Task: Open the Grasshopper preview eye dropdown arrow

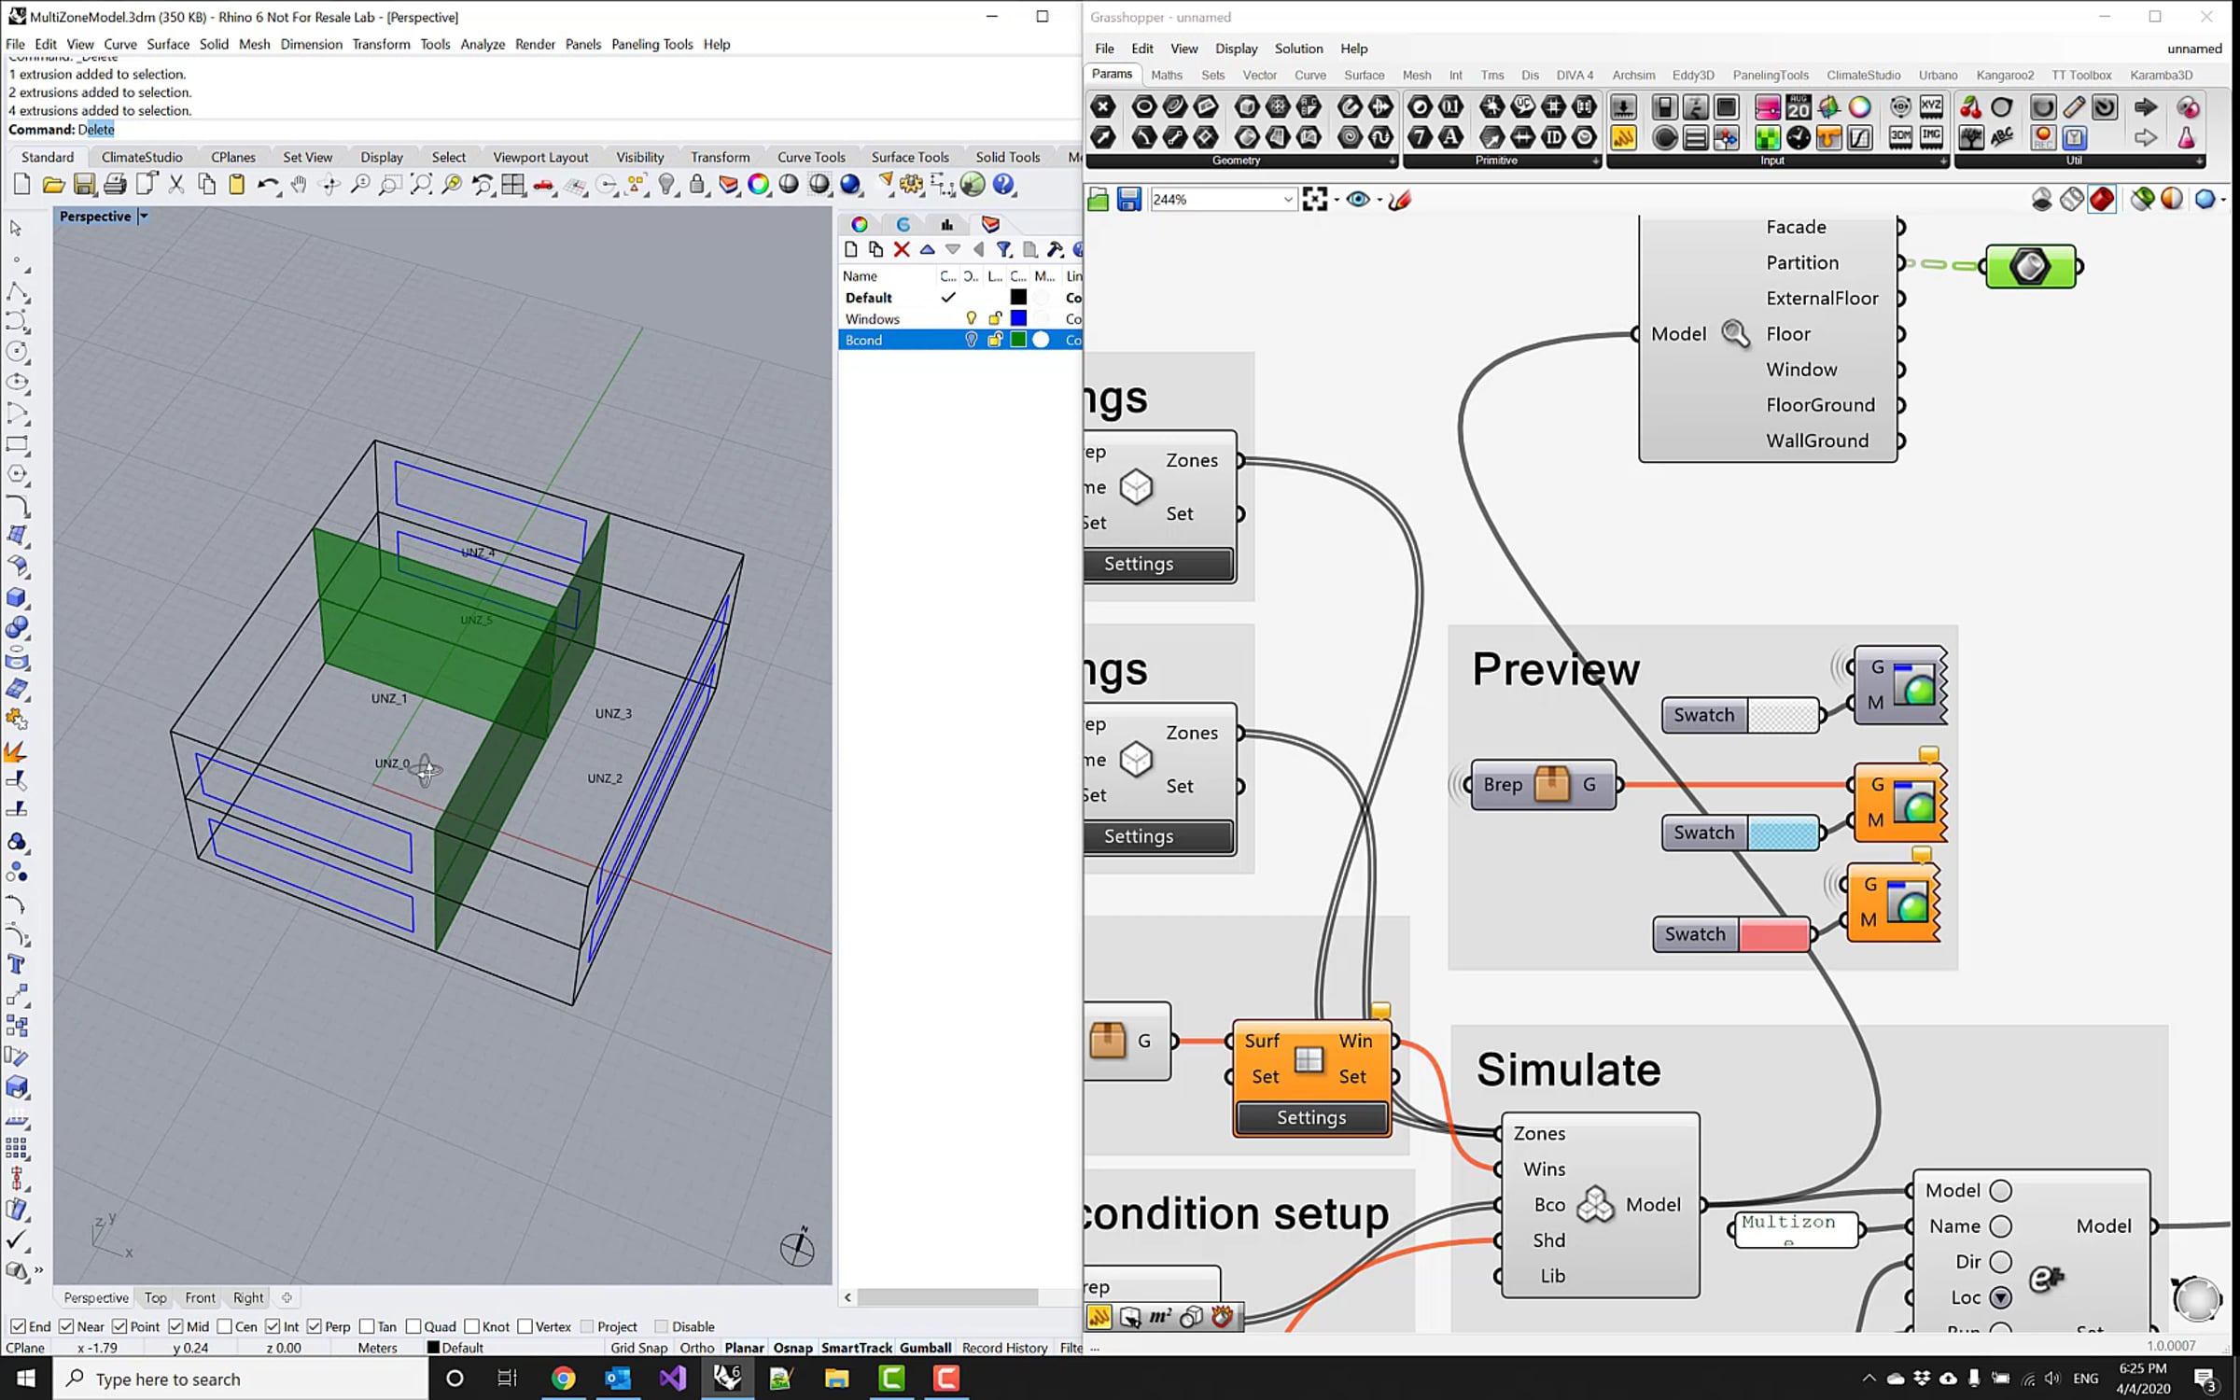Action: tap(1379, 200)
